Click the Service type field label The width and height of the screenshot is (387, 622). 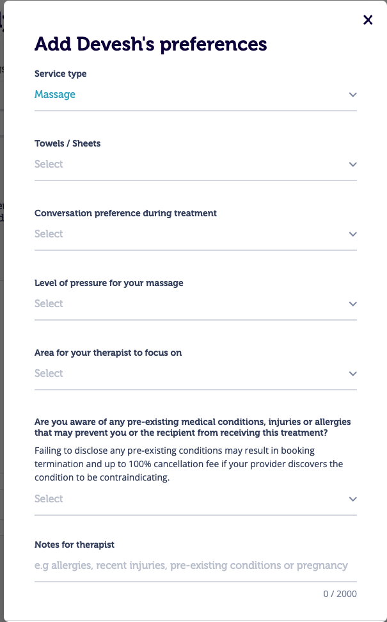[61, 74]
